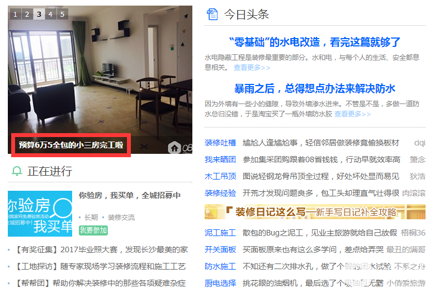
Task: Click the 今日头条 document icon
Action: tap(212, 15)
